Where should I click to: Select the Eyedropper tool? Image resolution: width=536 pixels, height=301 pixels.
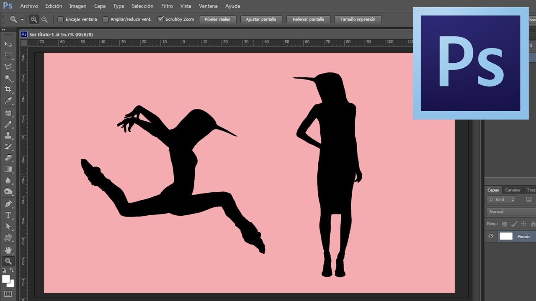[8, 100]
